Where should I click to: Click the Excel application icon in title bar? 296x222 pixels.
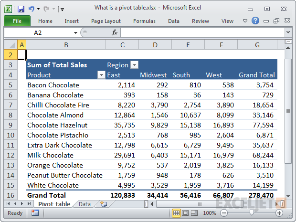[x=8, y=9]
